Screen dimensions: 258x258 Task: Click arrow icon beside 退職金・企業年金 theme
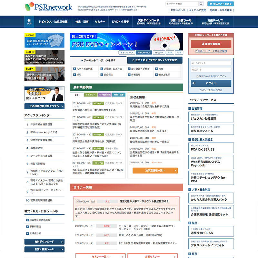point(102,69)
